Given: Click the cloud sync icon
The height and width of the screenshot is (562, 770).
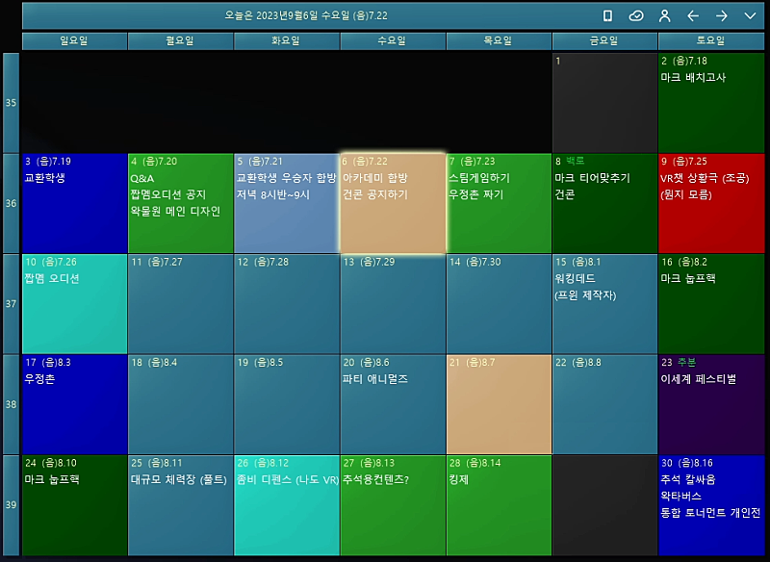Looking at the screenshot, I should 636,15.
